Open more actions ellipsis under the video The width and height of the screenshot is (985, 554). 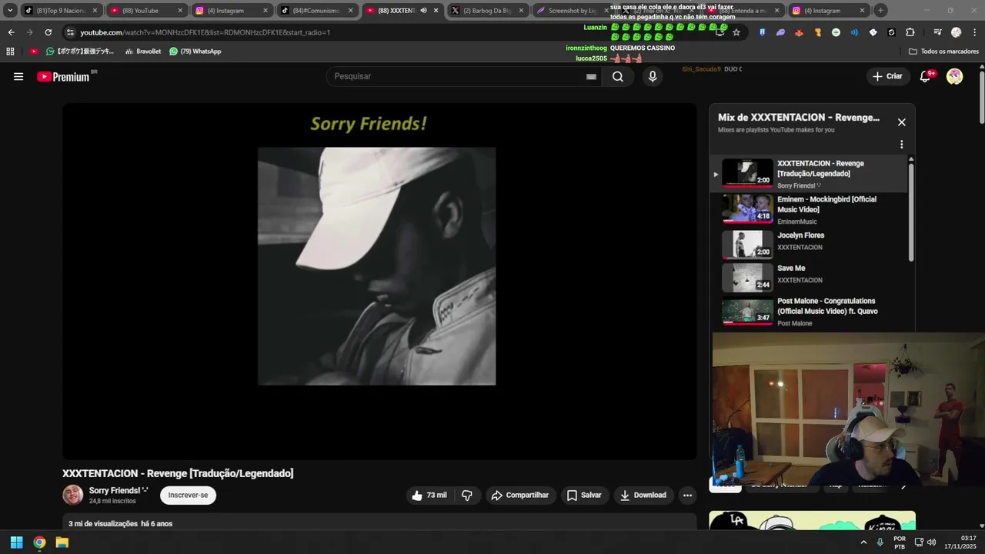(x=688, y=496)
